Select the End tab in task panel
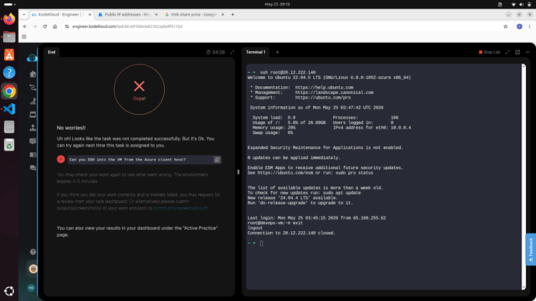This screenshot has height=301, width=536. click(x=51, y=52)
